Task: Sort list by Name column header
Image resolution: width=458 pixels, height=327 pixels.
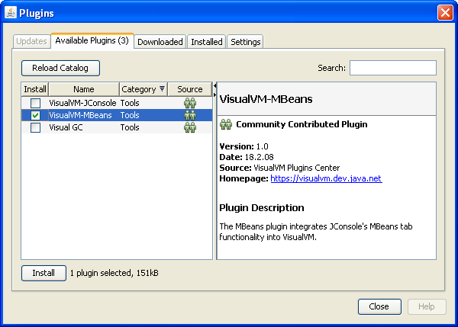Action: [x=84, y=89]
